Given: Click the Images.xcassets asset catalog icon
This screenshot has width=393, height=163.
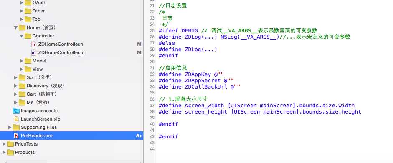Looking at the screenshot, I should [16, 111].
